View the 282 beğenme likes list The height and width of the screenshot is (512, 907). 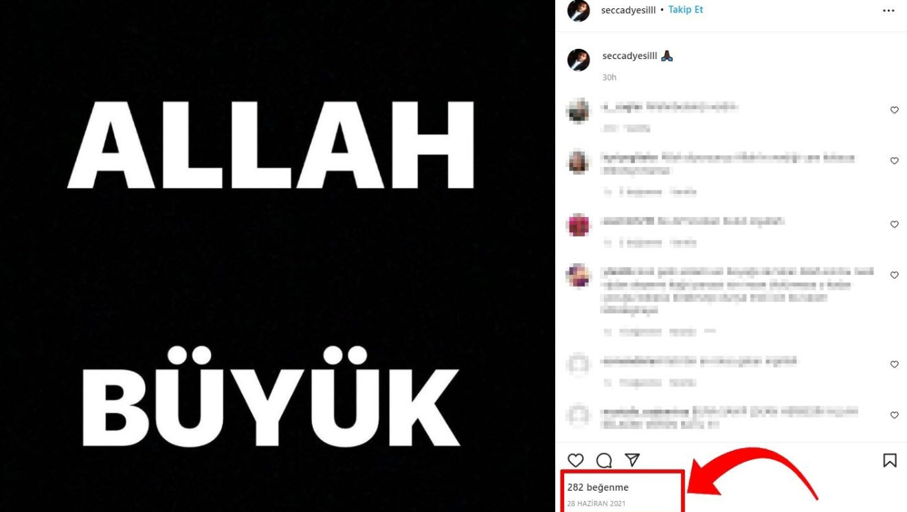click(x=598, y=487)
